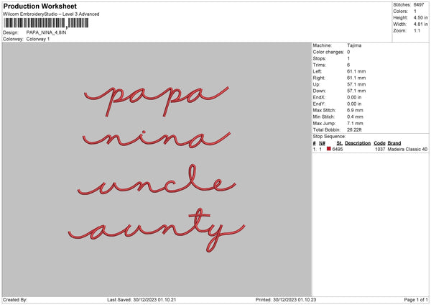Click the design name 'PAPA_NINA_4,8IN'
Image resolution: width=431 pixels, height=305 pixels.
46,32
